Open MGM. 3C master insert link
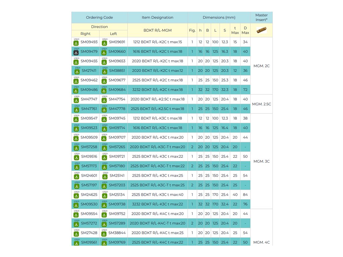The height and width of the screenshot is (257, 343). point(261,162)
